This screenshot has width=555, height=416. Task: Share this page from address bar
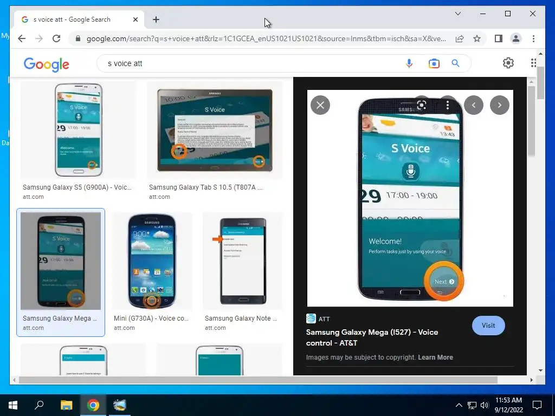(x=460, y=38)
